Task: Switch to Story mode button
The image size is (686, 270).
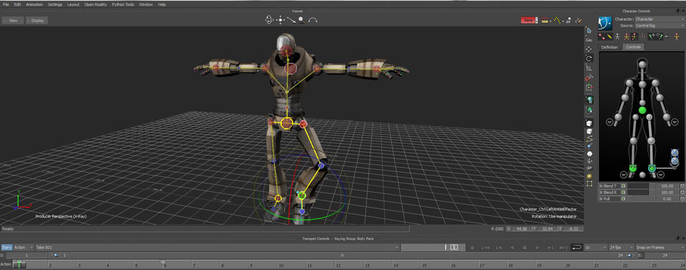Action: 6,247
